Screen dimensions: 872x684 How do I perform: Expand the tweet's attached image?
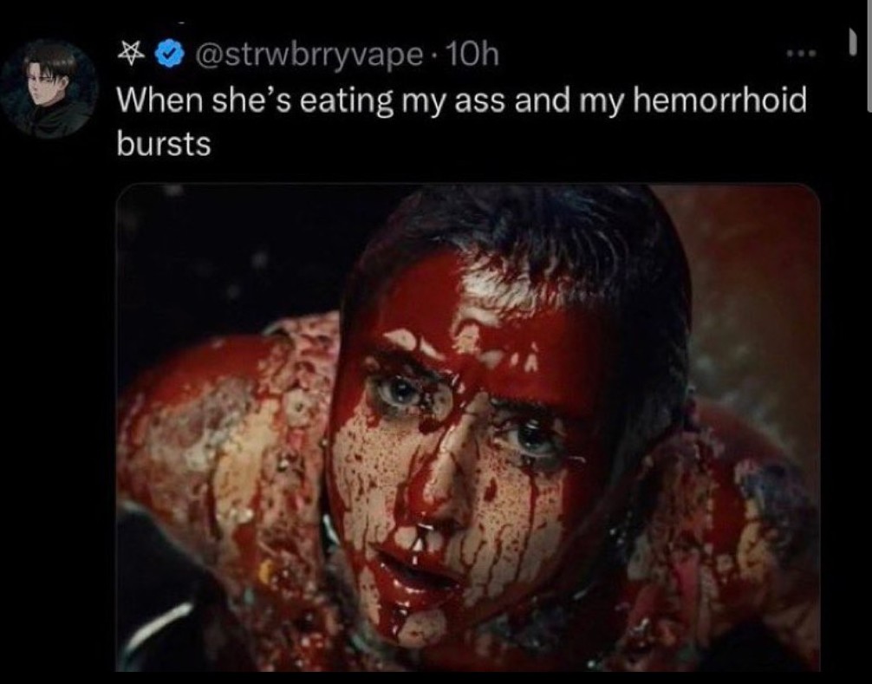[x=468, y=427]
